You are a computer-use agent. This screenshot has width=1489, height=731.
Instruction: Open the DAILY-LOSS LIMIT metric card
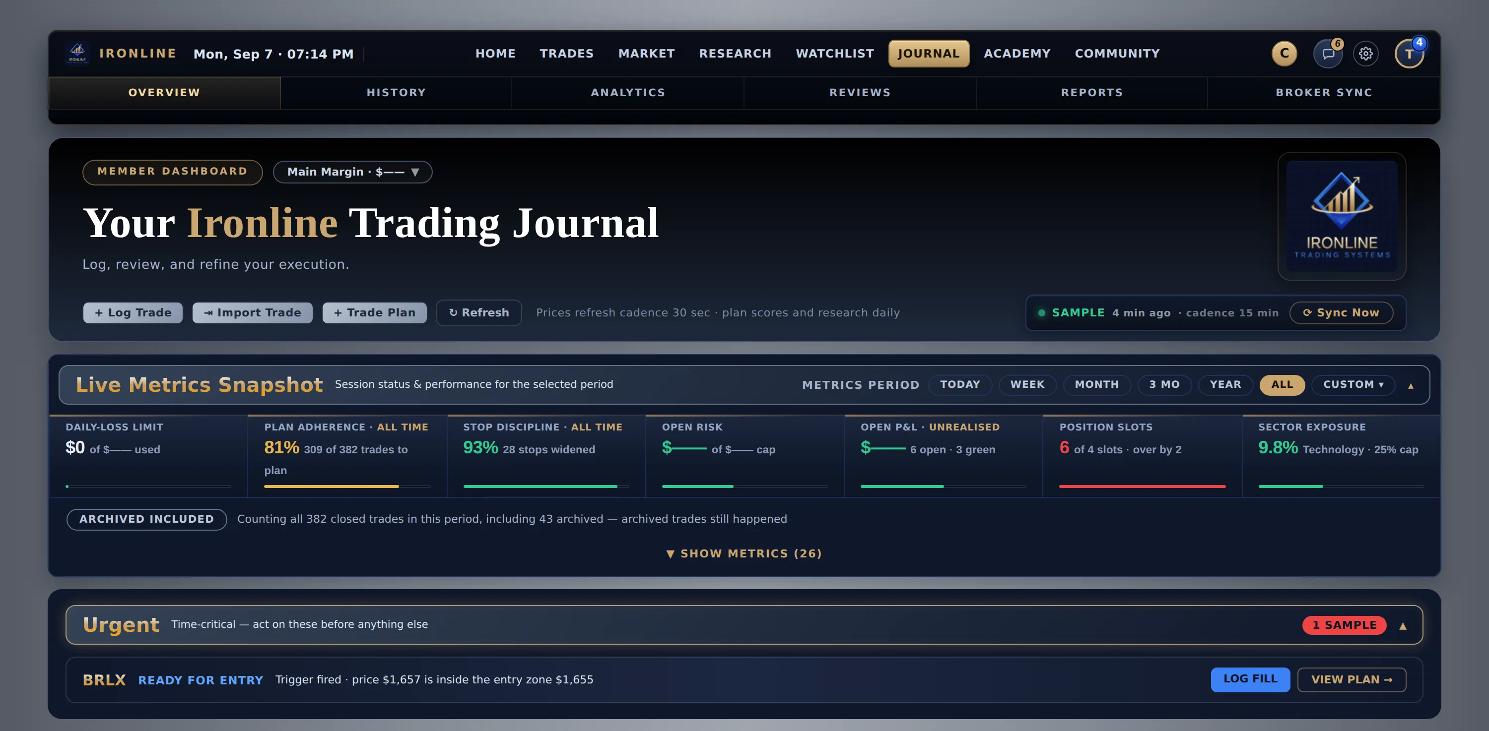click(148, 456)
